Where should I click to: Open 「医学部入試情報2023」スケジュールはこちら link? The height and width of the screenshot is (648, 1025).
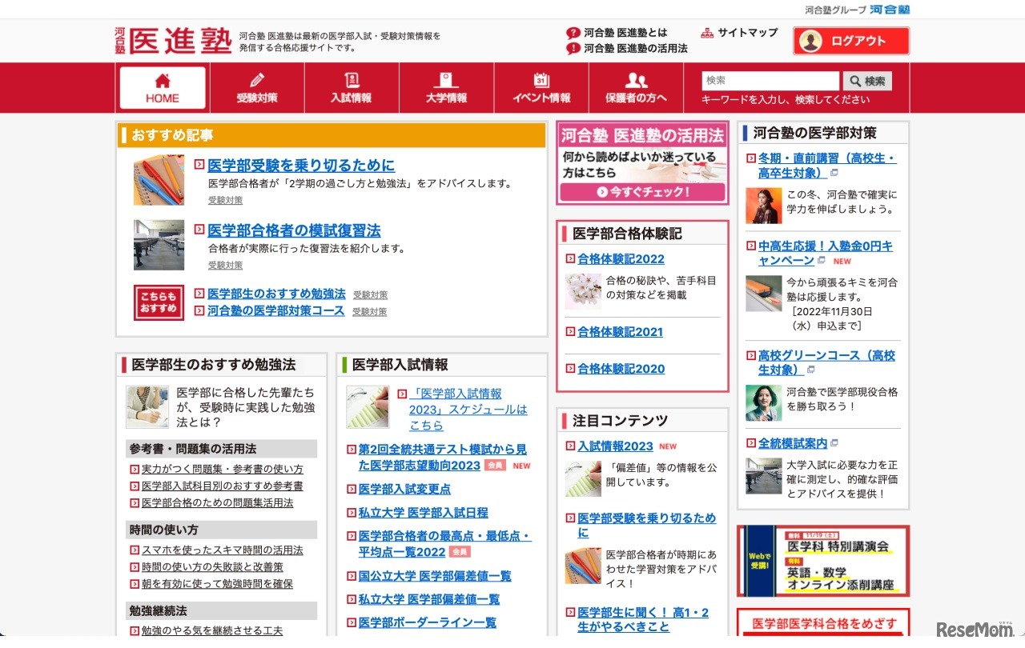click(x=468, y=410)
